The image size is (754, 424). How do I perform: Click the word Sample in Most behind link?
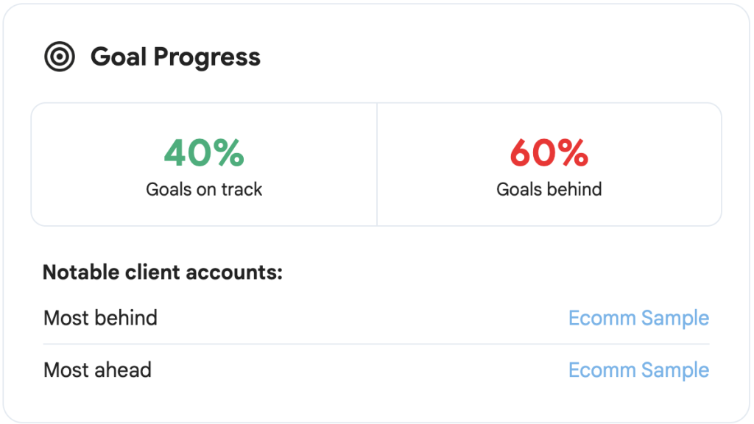pyautogui.click(x=676, y=319)
